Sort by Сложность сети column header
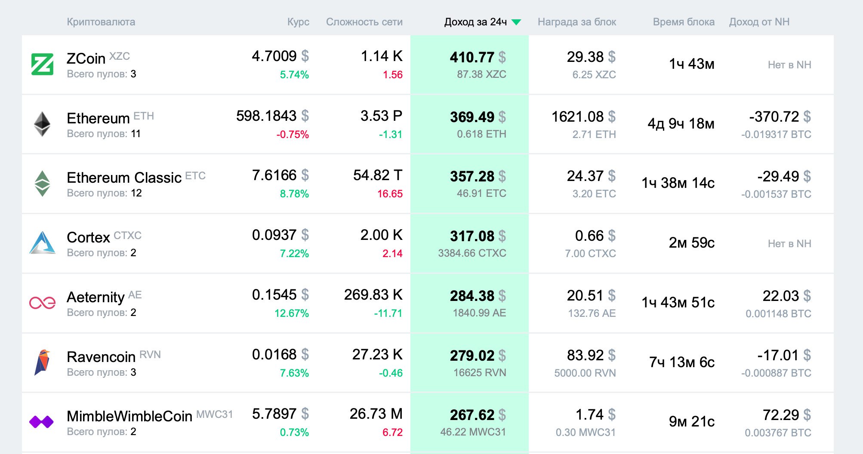This screenshot has width=863, height=454. click(x=364, y=22)
